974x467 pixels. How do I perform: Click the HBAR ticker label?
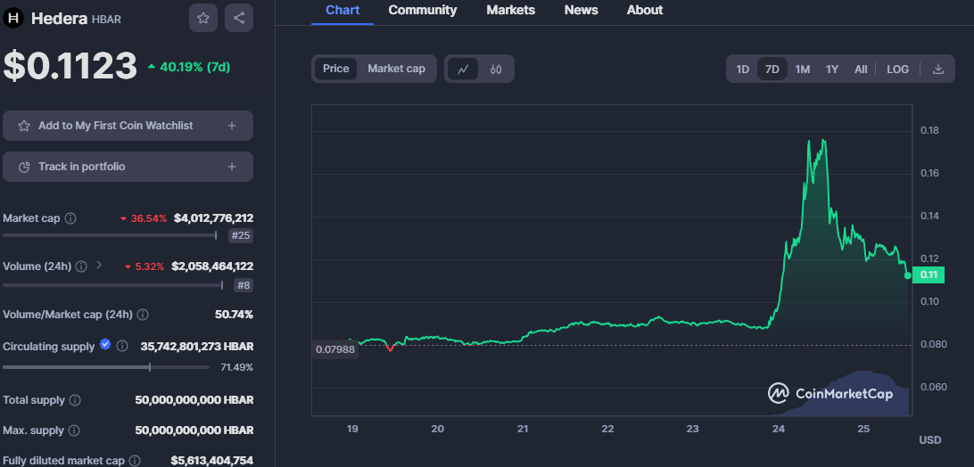(x=106, y=20)
